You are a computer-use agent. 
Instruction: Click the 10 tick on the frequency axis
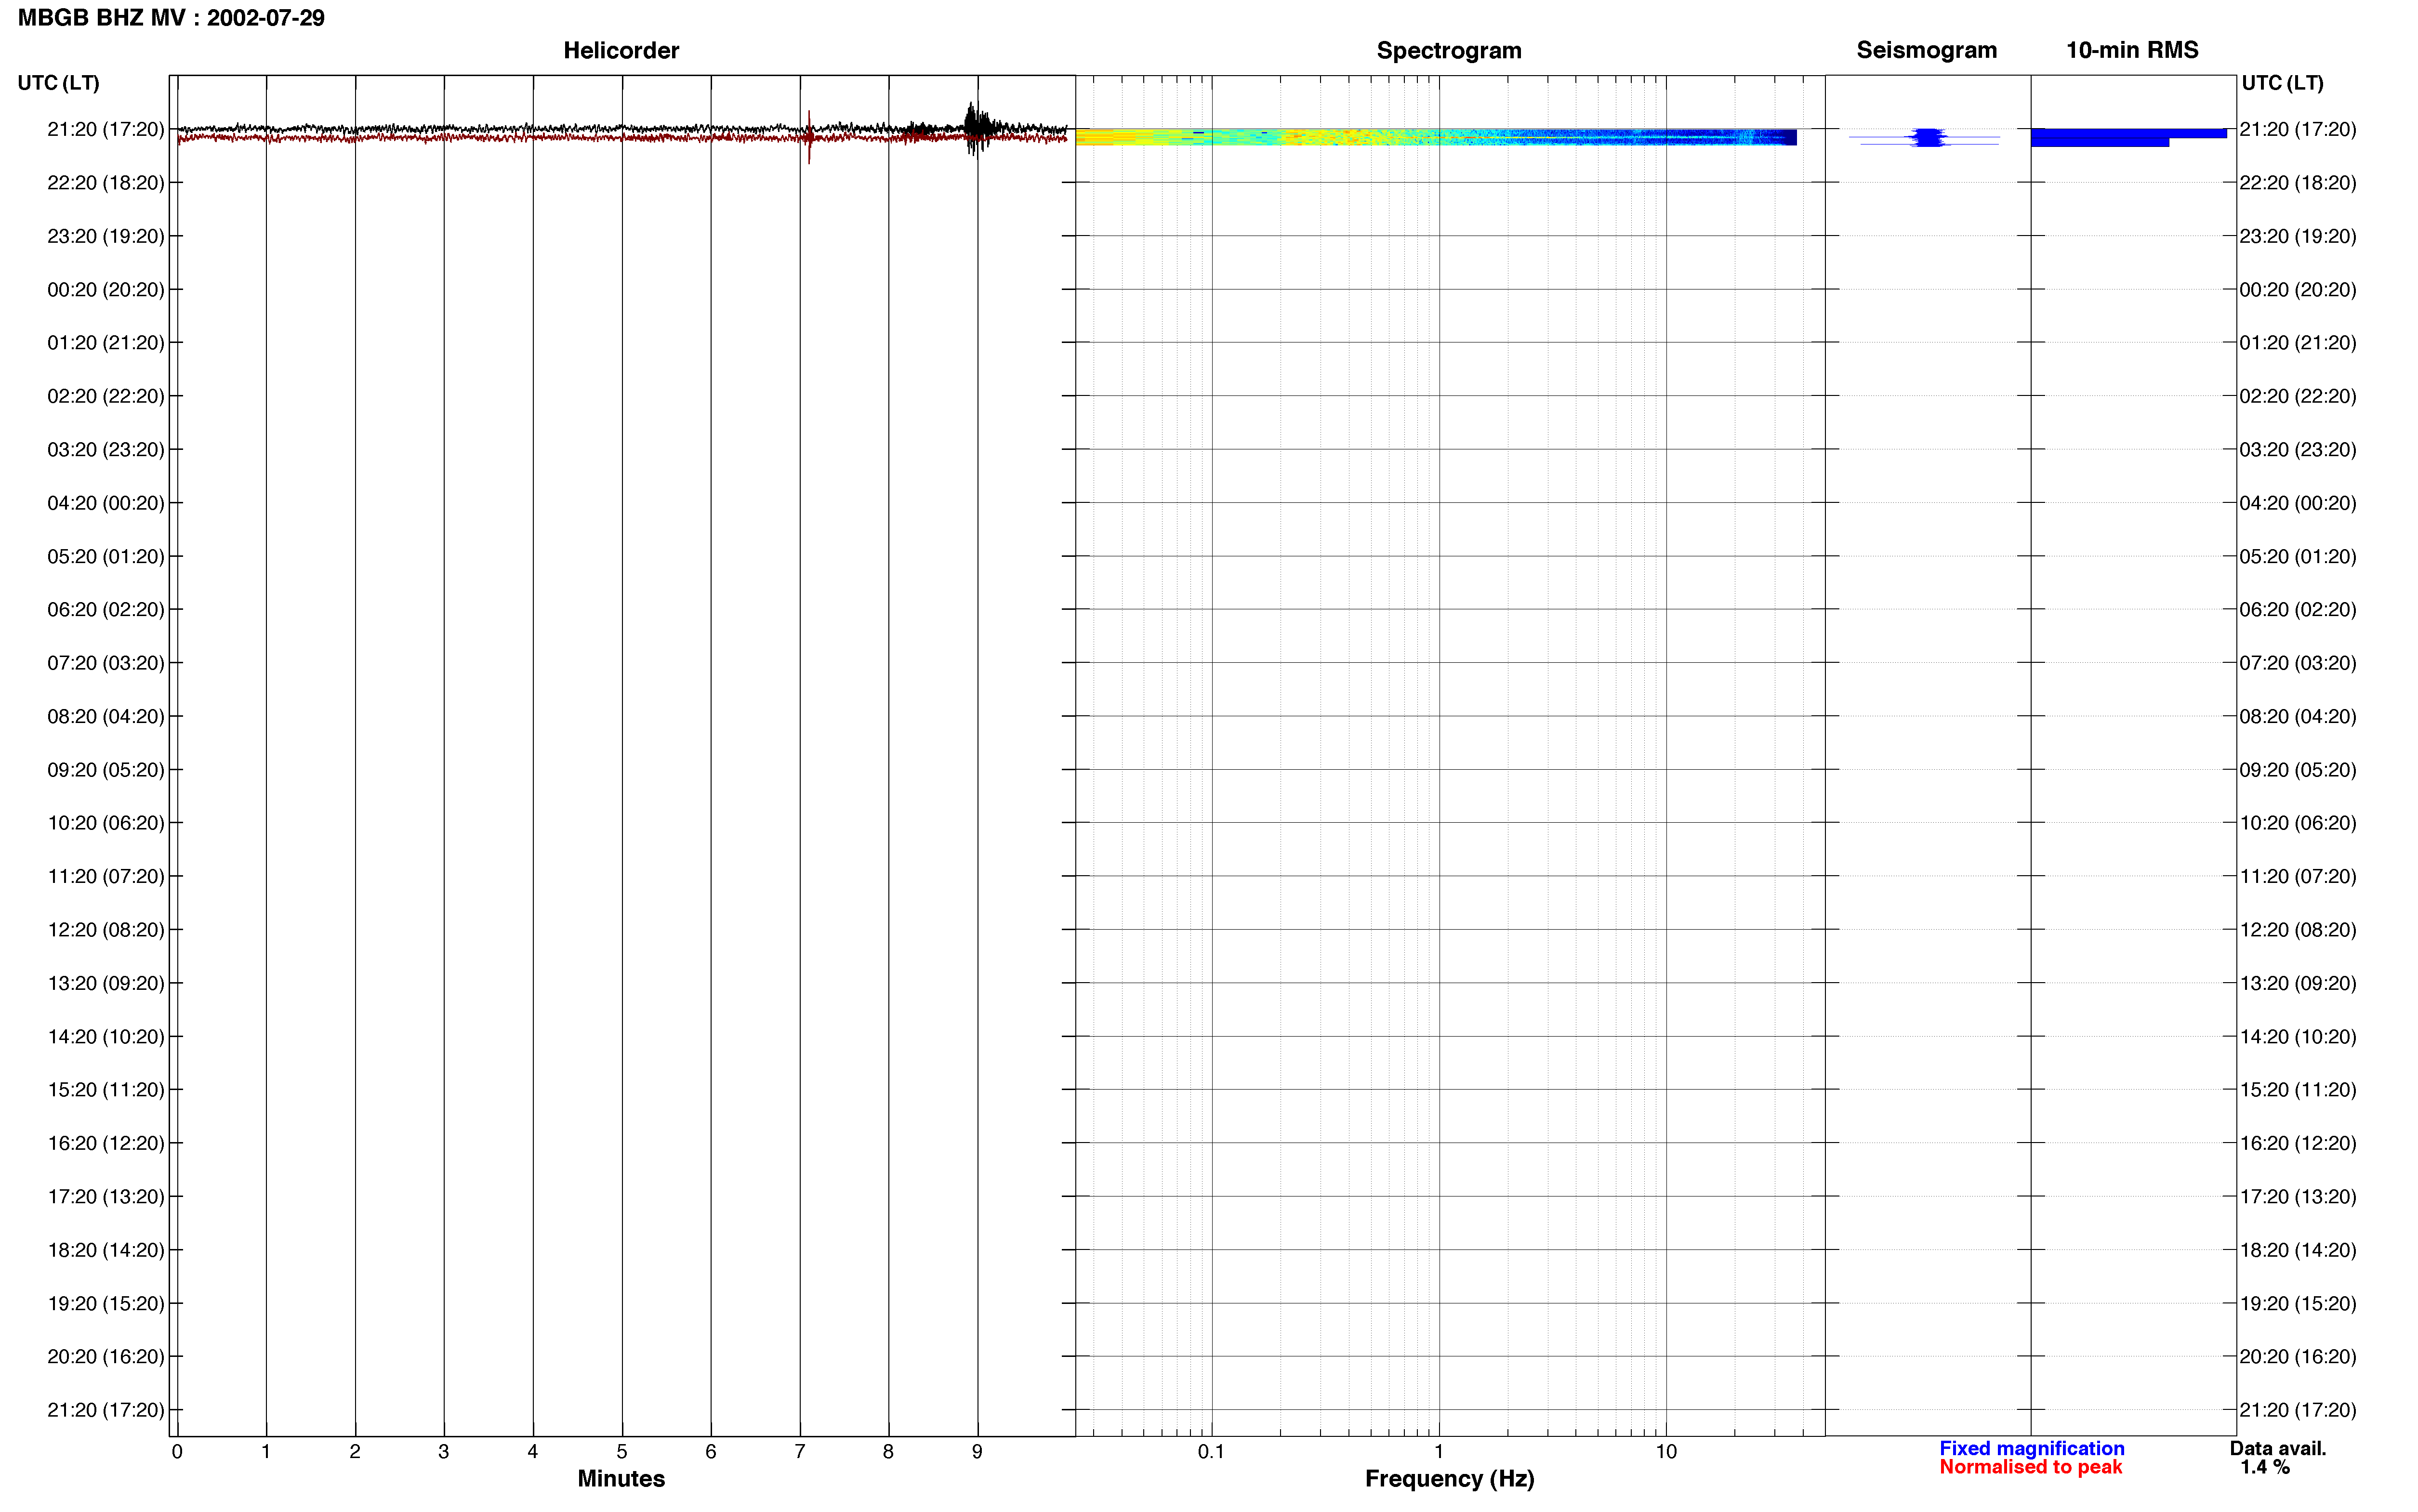pyautogui.click(x=1666, y=1452)
